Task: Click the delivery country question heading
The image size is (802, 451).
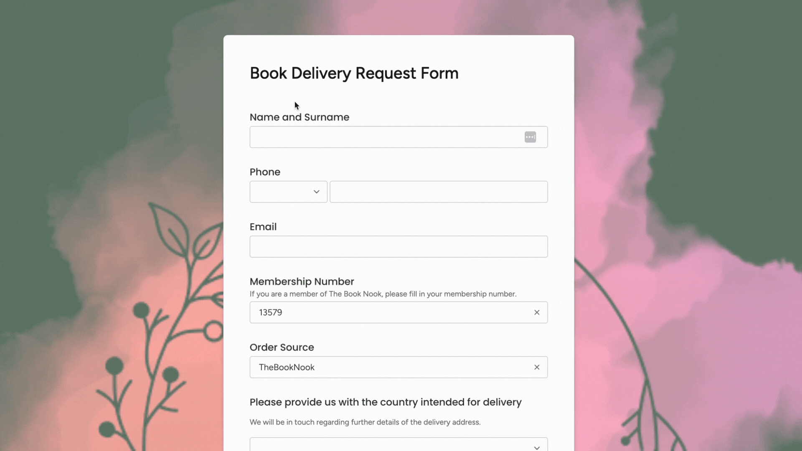Action: pyautogui.click(x=386, y=402)
